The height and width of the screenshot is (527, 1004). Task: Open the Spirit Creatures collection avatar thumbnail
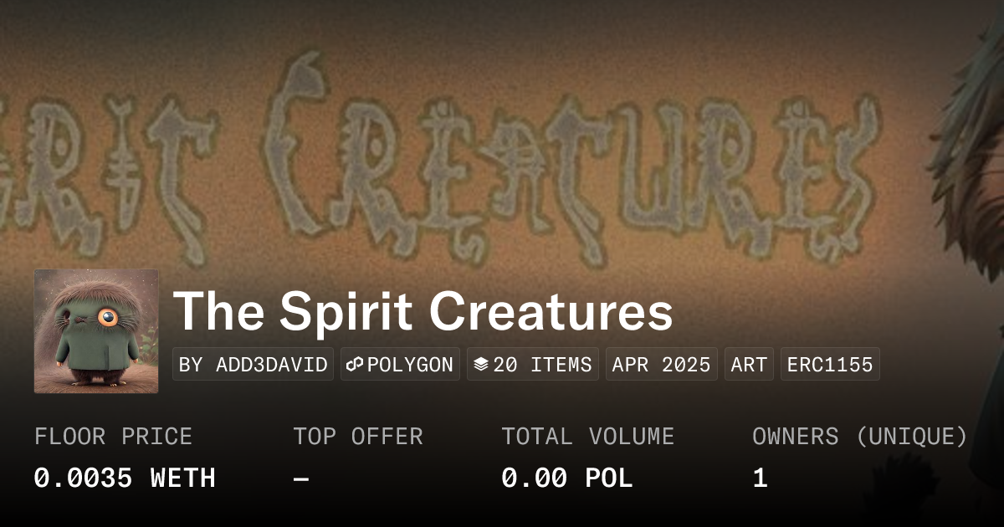coord(96,331)
